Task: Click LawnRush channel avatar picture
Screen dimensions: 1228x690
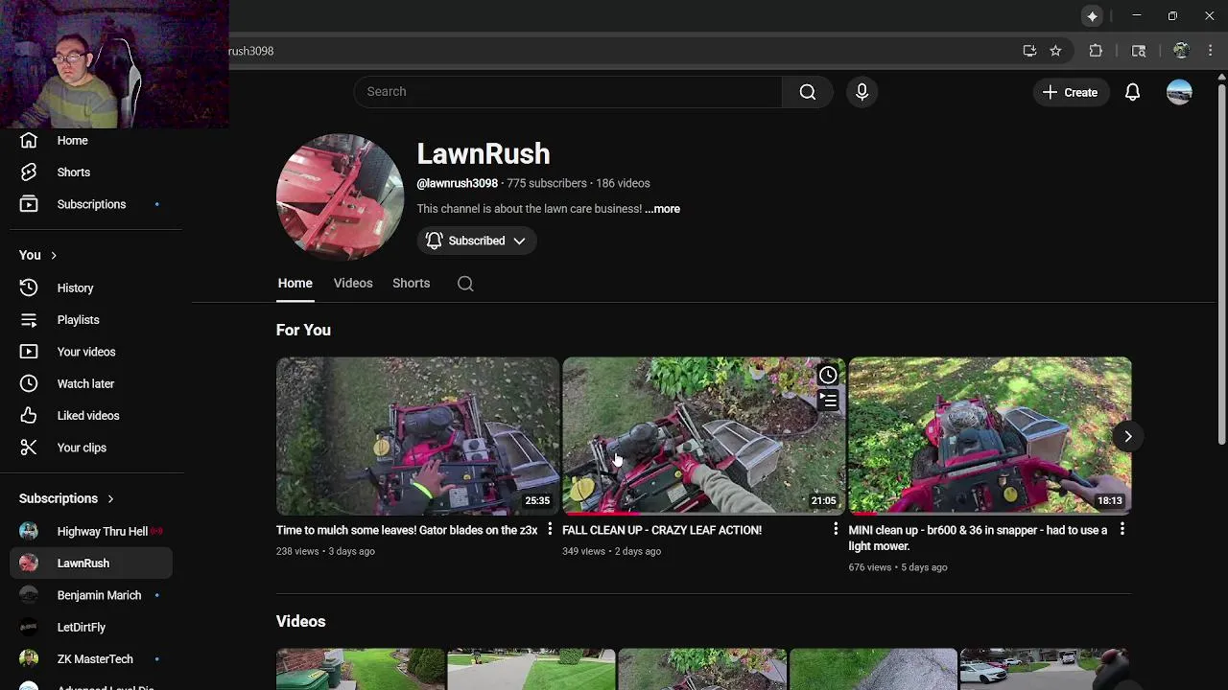Action: 341,196
